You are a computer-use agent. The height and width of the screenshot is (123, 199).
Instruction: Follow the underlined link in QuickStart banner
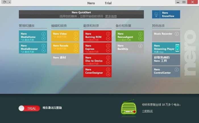(x=111, y=16)
